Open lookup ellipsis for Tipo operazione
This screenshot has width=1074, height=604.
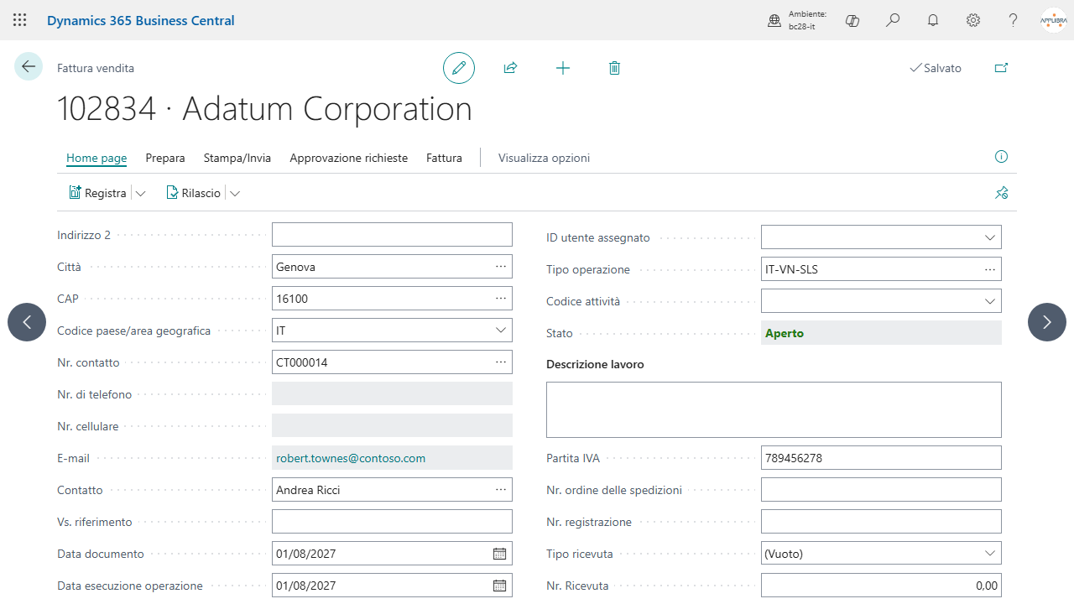[x=990, y=269]
